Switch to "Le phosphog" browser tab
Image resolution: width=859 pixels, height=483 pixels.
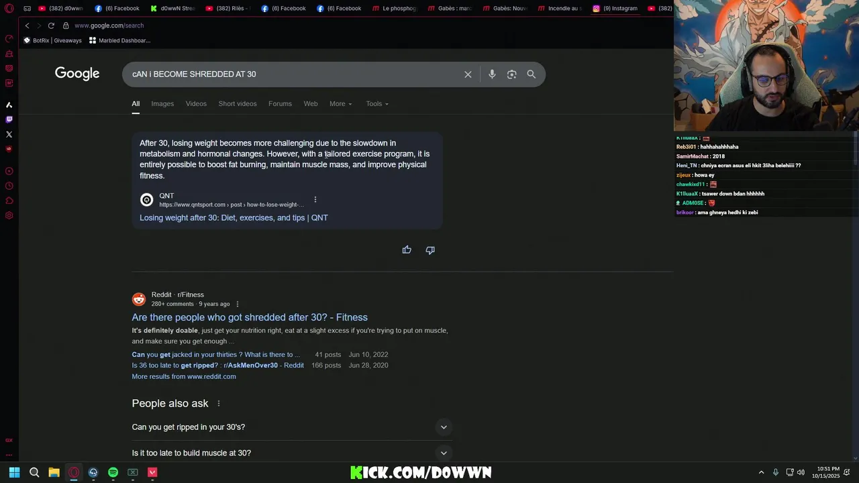coord(395,9)
